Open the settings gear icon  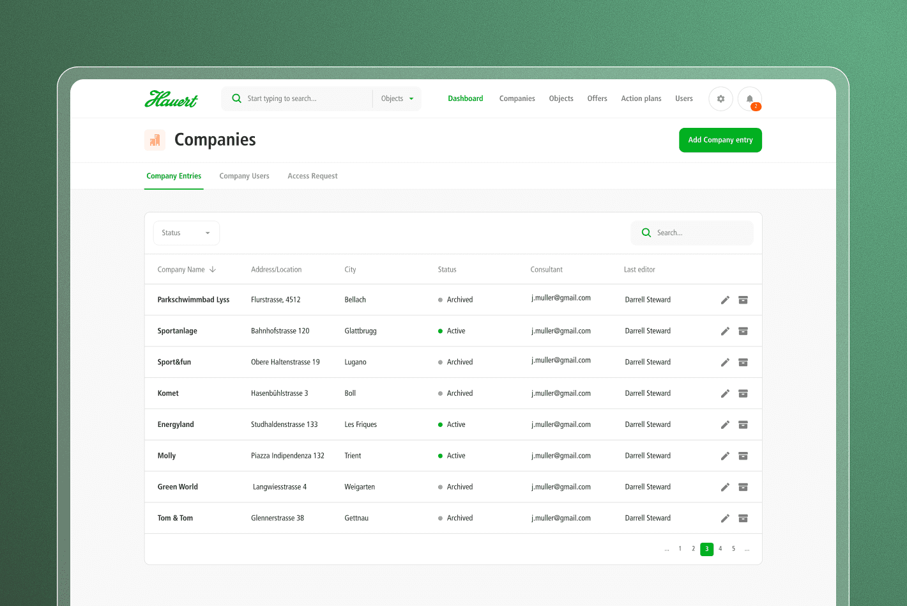[720, 99]
